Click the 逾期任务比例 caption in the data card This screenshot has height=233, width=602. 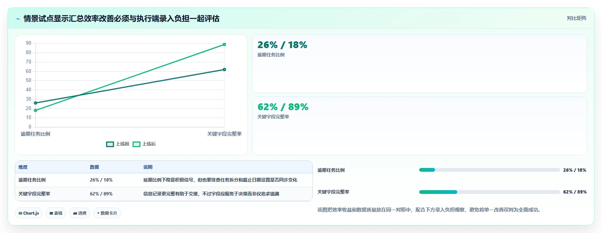(271, 55)
